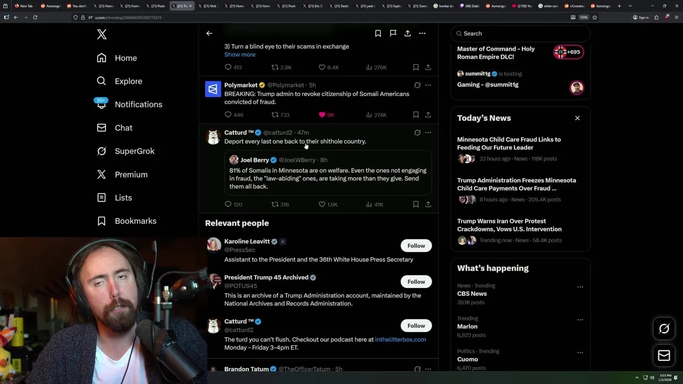Viewport: 683px width, 384px height.
Task: Open Bookmarks in the sidebar
Action: 127,221
